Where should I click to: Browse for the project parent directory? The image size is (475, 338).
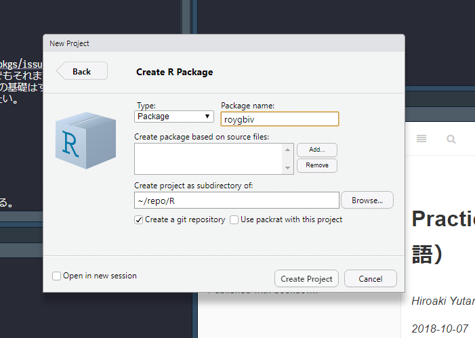[367, 200]
